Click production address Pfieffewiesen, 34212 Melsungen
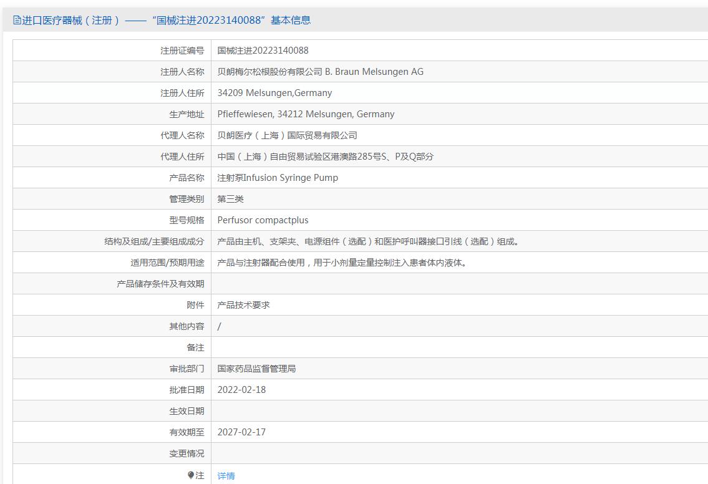This screenshot has height=484, width=708. pyautogui.click(x=306, y=114)
